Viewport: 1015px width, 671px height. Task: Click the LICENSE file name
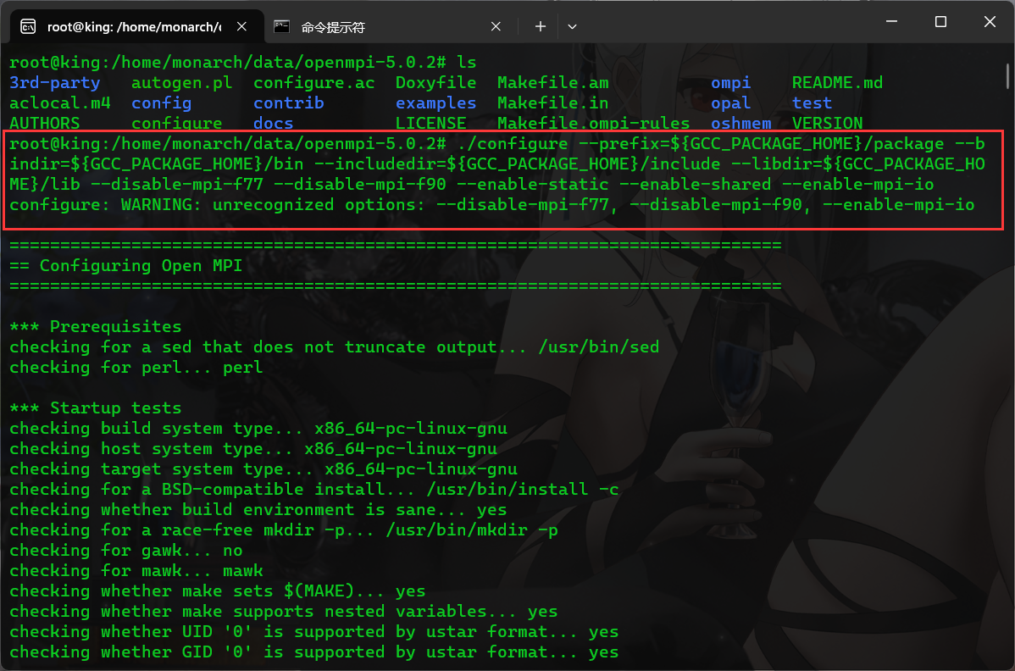[430, 123]
